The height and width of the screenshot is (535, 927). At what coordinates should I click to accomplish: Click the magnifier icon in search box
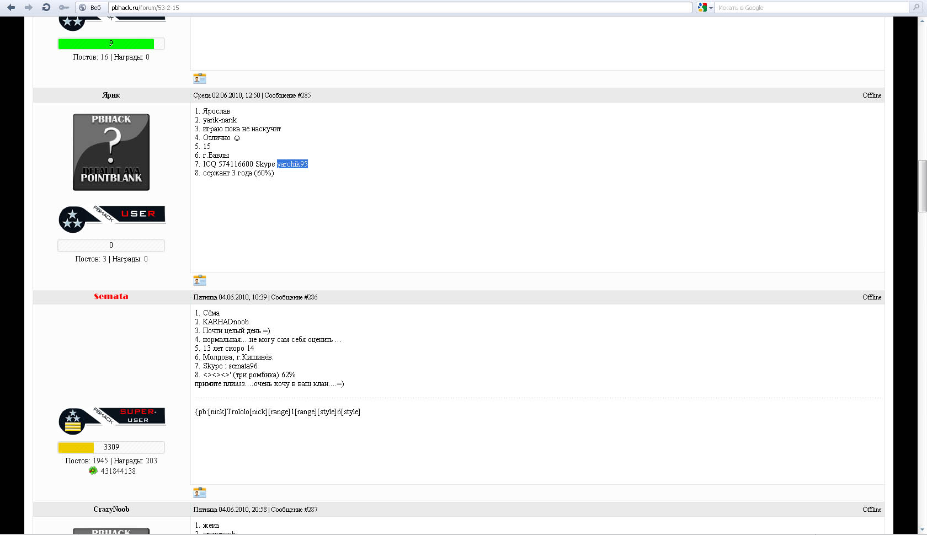coord(917,7)
